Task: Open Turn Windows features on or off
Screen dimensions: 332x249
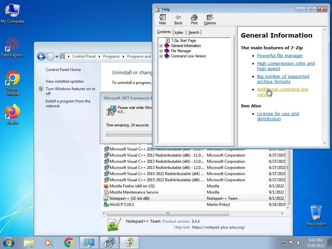Action: (70, 91)
